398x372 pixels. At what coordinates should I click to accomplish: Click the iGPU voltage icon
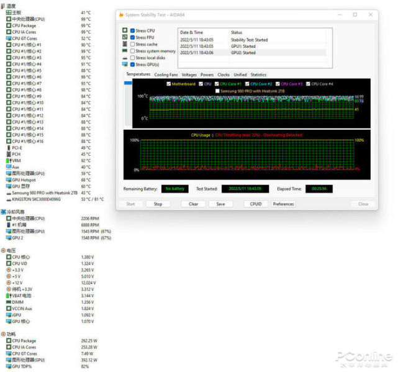pos(9,315)
